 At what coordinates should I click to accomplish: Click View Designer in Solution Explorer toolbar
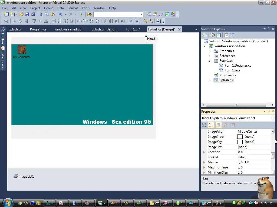pos(232,35)
